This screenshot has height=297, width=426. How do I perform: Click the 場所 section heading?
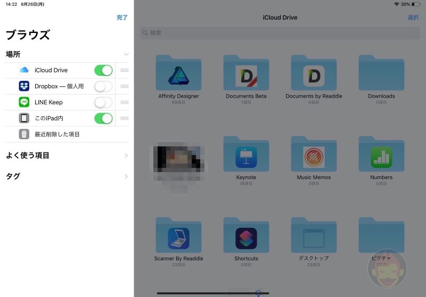pyautogui.click(x=13, y=54)
